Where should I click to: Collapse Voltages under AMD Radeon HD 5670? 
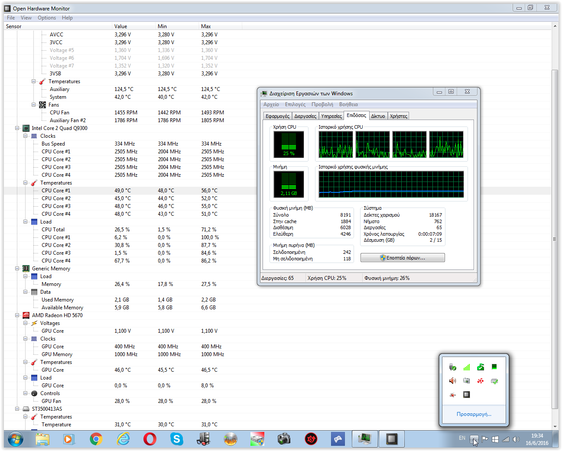[26, 323]
